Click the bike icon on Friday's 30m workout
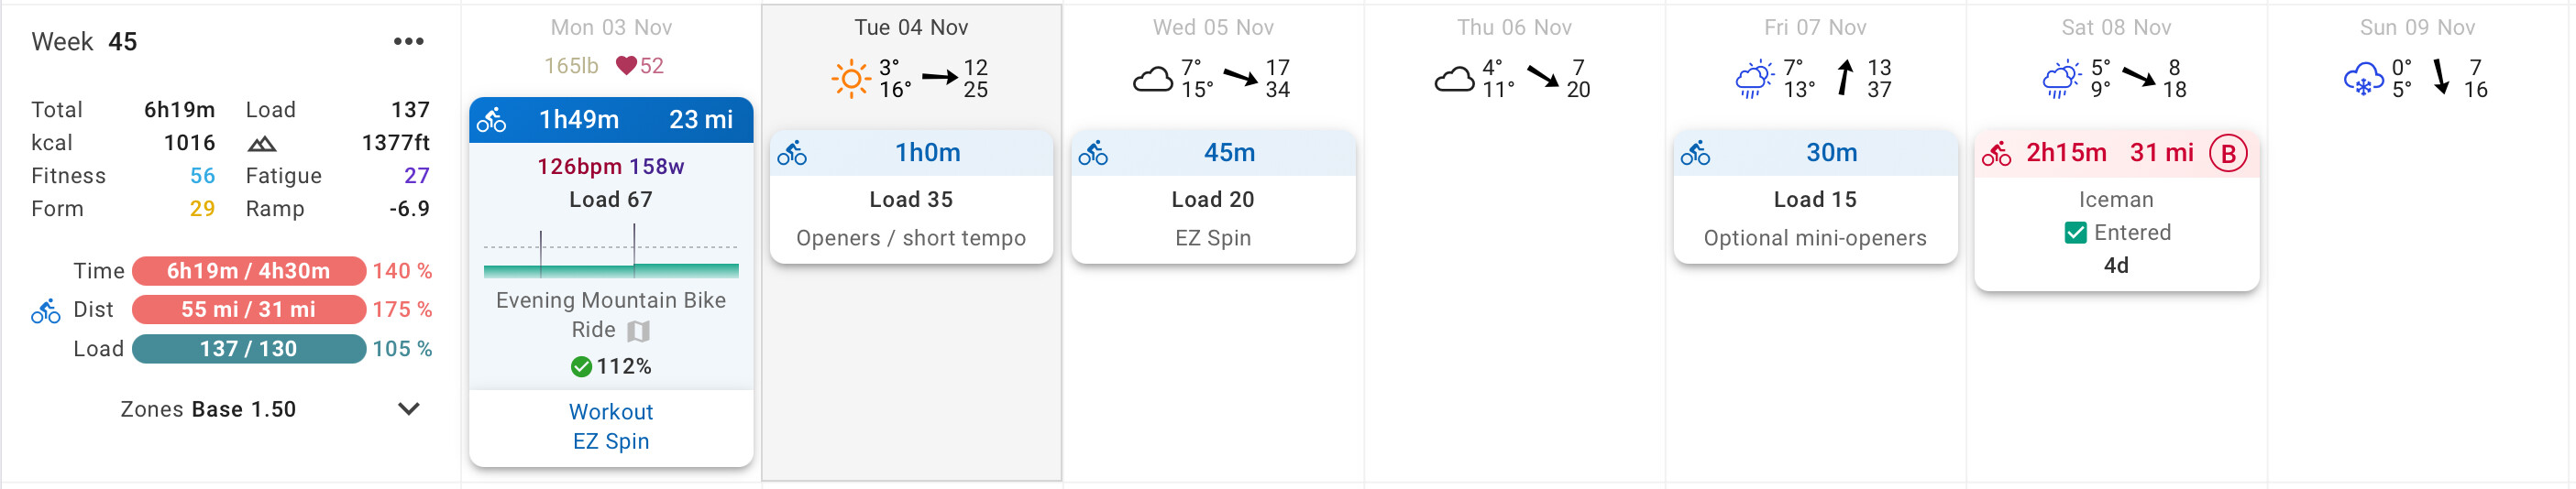The image size is (2576, 489). point(1695,153)
